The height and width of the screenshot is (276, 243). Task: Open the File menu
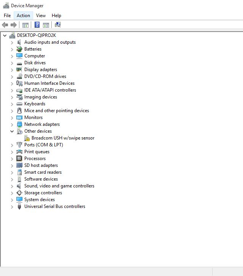[x=7, y=16]
